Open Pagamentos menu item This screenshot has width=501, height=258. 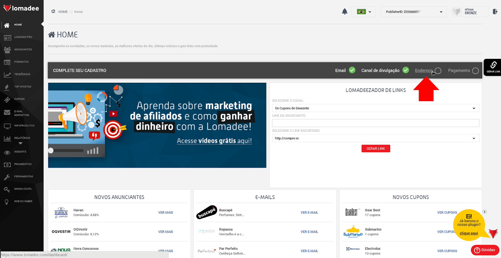pos(23,164)
